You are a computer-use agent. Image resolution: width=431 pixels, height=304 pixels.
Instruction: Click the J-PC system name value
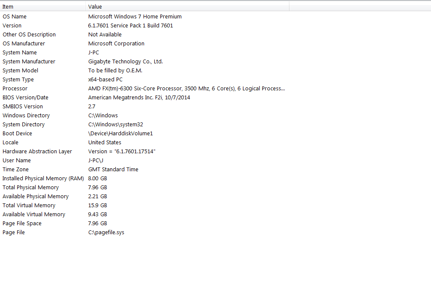[93, 53]
